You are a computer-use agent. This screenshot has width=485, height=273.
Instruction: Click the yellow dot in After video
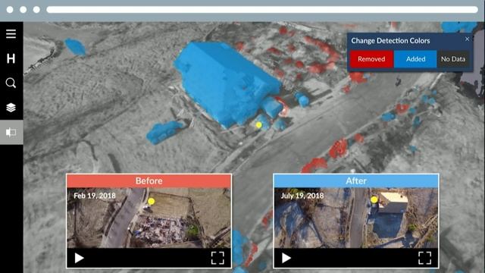pos(374,199)
